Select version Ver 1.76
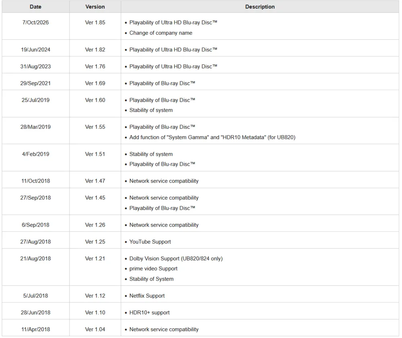The height and width of the screenshot is (338, 402). (x=95, y=66)
